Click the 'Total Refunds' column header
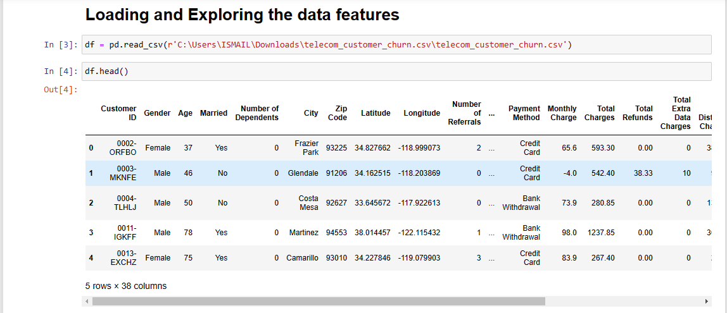 (638, 113)
